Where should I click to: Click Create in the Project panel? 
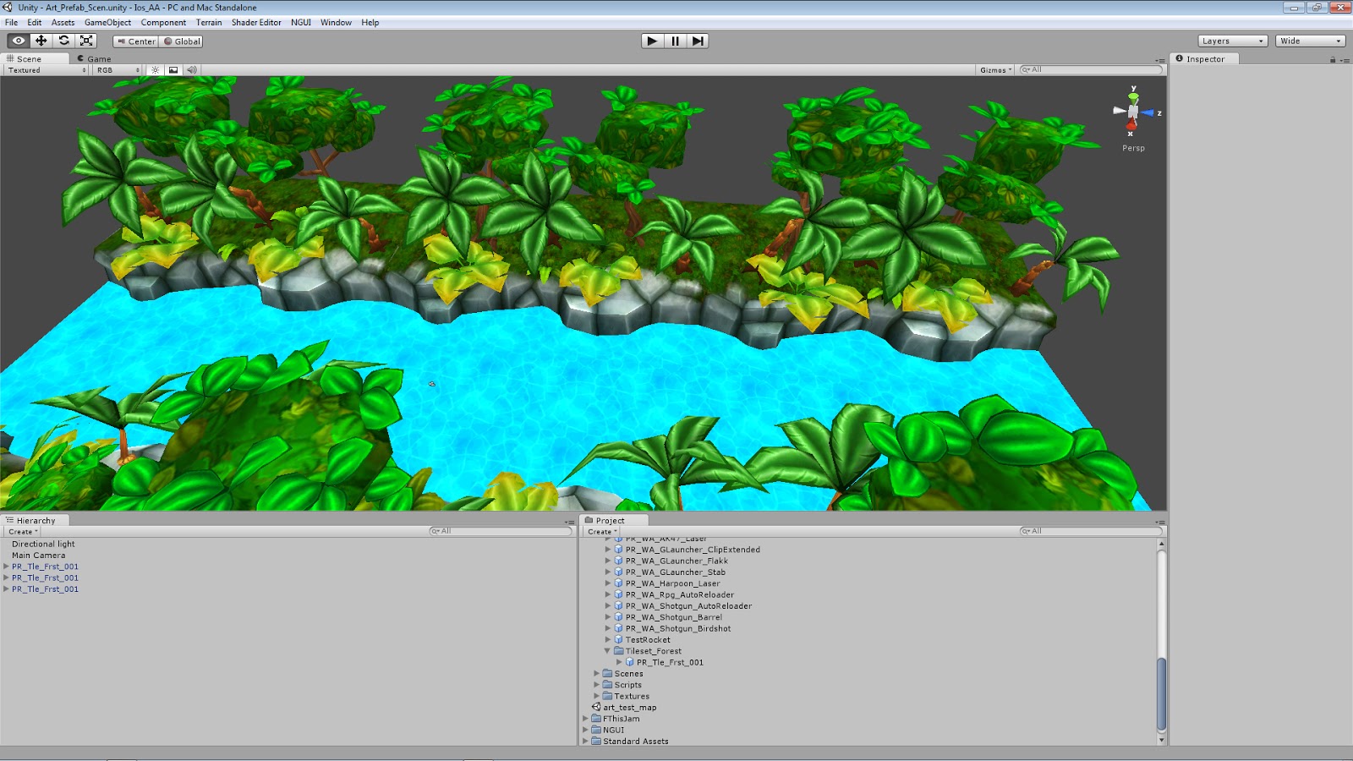point(600,531)
